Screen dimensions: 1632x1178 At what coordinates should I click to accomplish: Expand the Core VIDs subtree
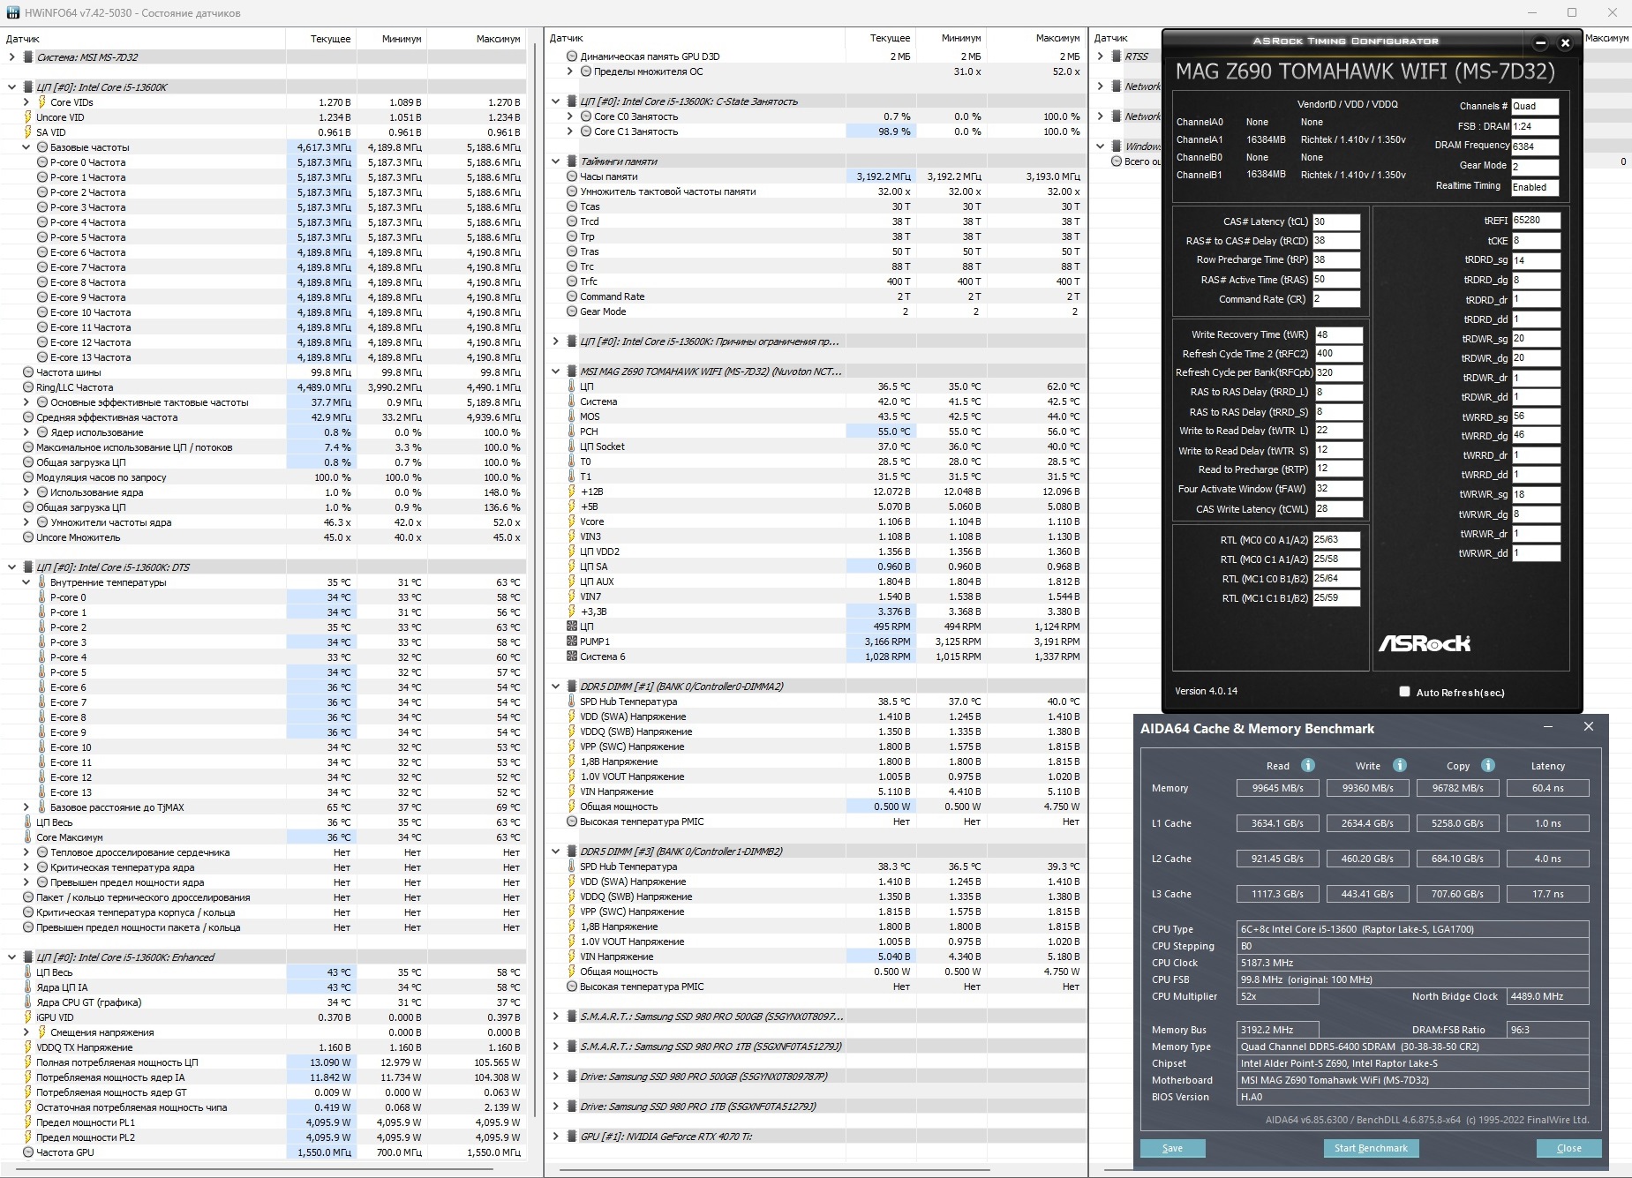26,102
